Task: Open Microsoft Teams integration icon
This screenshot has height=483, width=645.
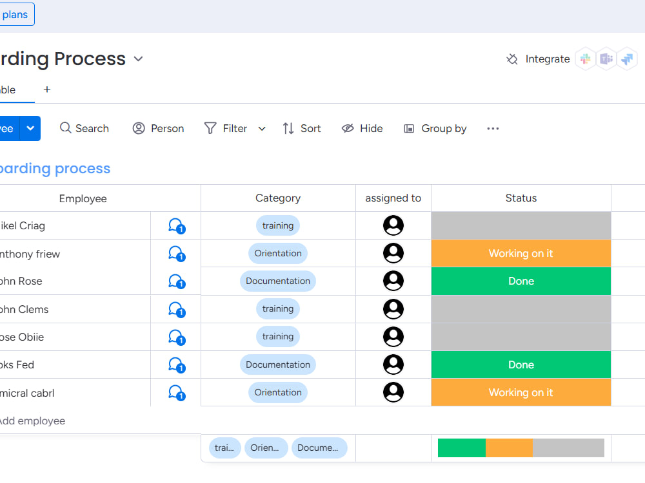Action: pyautogui.click(x=606, y=59)
